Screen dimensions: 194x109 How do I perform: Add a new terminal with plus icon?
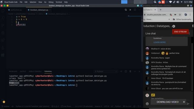point(121,71)
